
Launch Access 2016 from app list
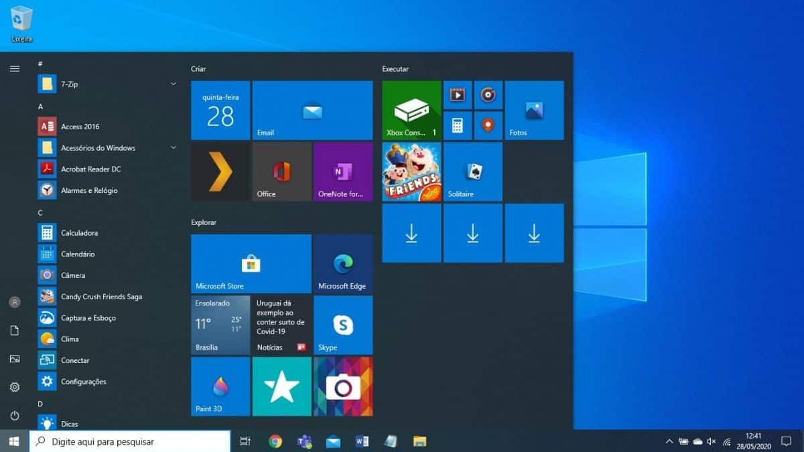click(x=108, y=127)
